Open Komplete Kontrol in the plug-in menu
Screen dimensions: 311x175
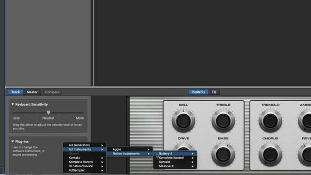[85, 162]
